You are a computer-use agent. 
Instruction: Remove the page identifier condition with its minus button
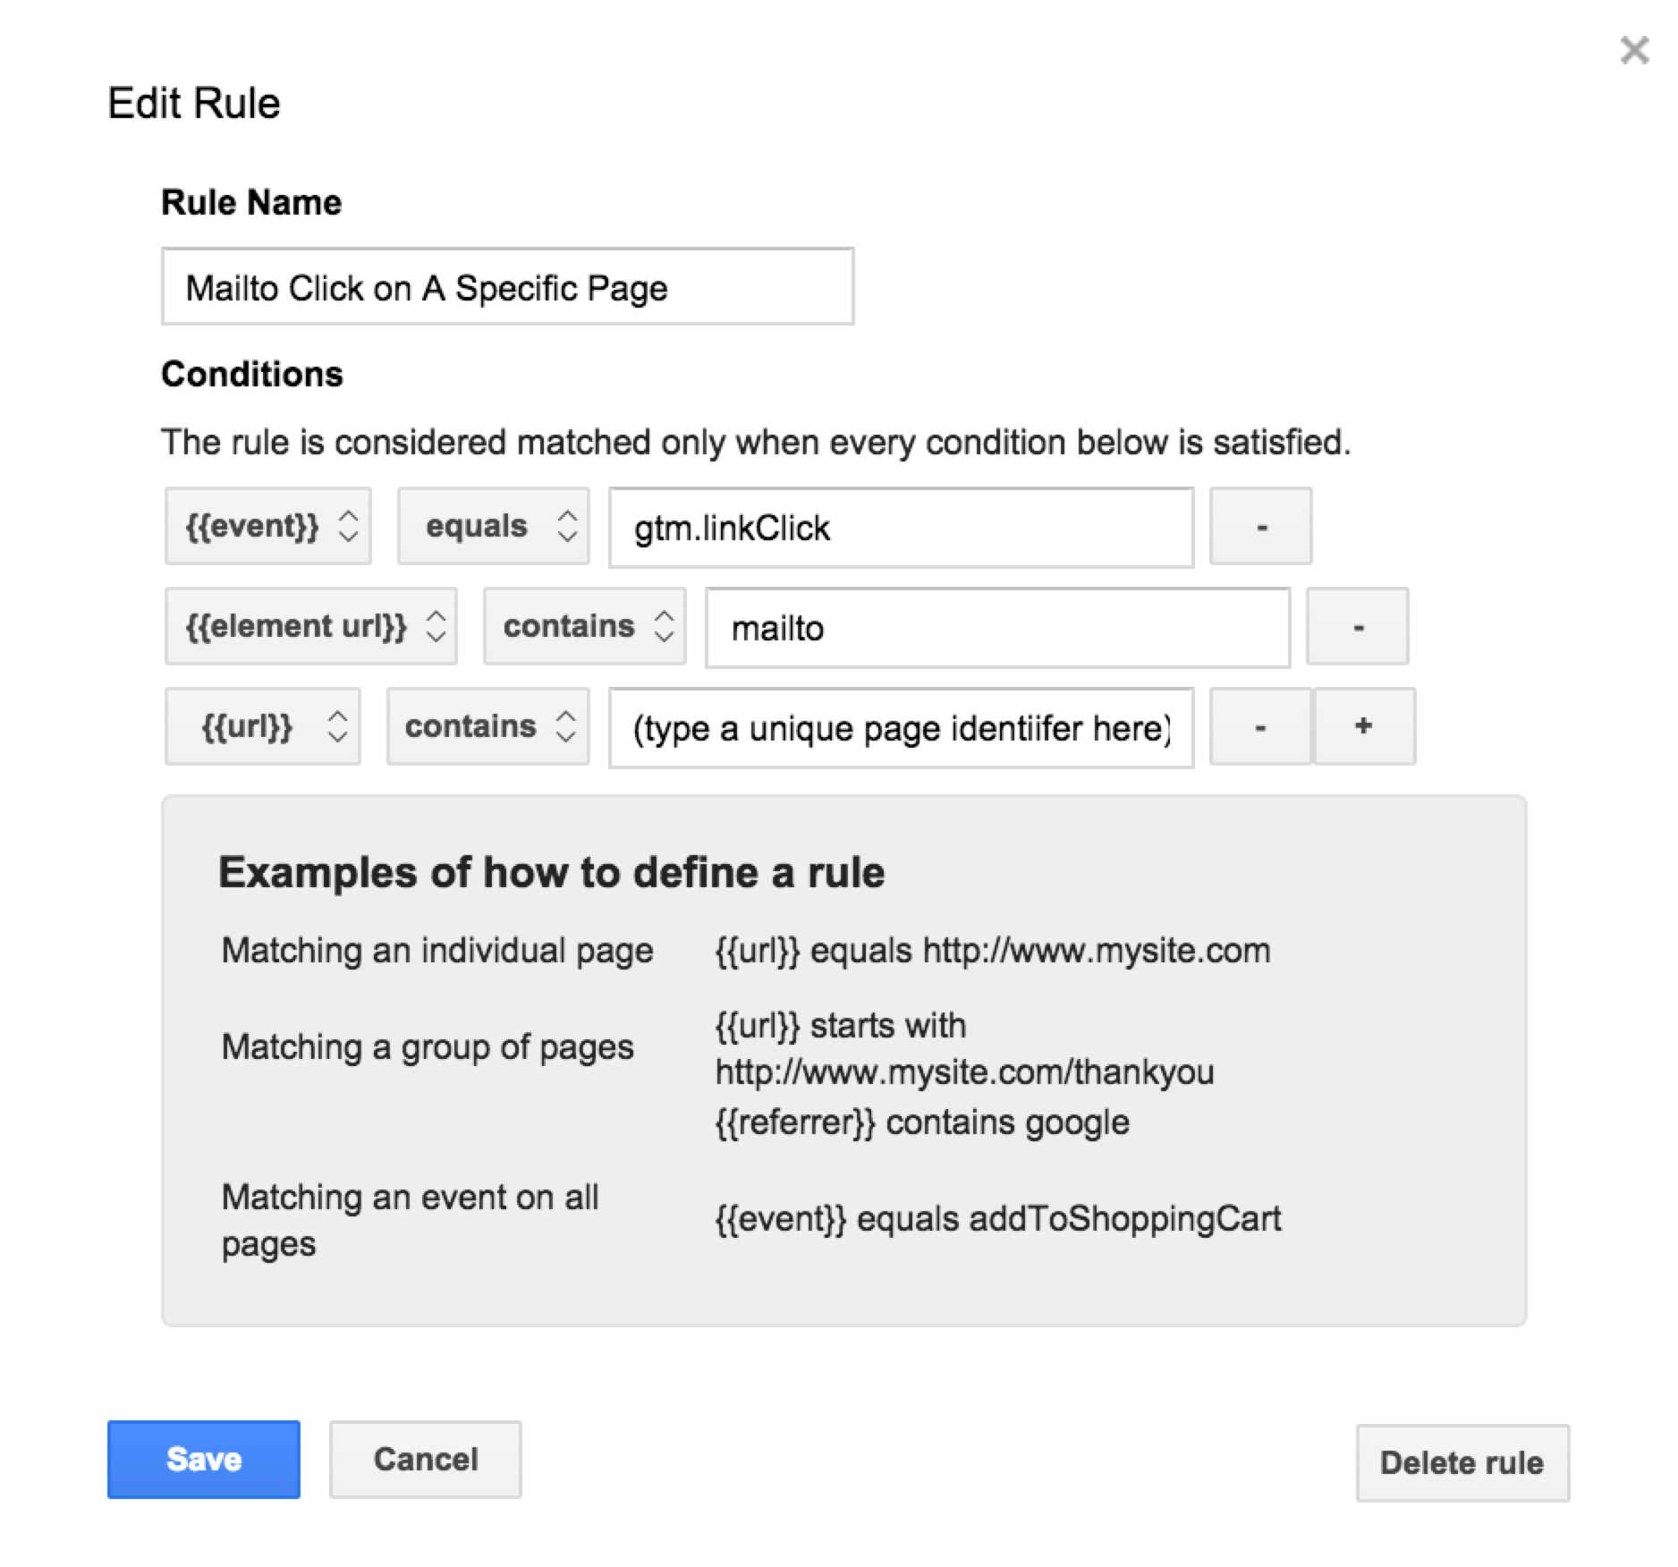pyautogui.click(x=1260, y=727)
